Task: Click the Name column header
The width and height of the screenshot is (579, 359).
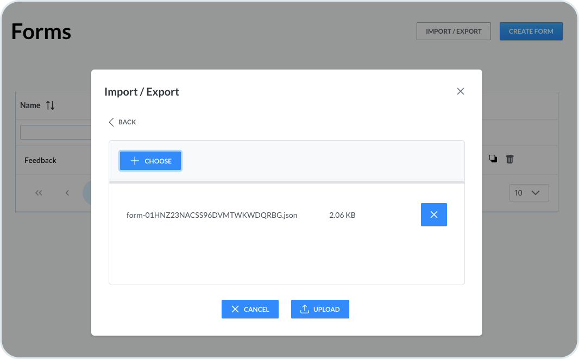Action: (x=30, y=105)
